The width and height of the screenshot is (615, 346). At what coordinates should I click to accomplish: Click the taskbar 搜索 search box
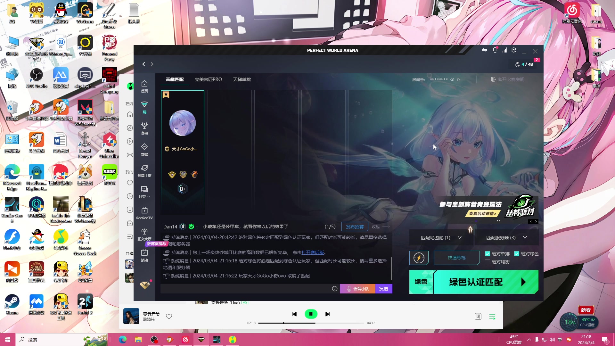62,340
